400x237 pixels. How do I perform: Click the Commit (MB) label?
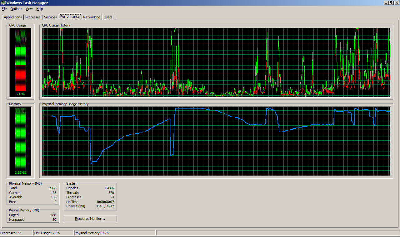pyautogui.click(x=76, y=206)
